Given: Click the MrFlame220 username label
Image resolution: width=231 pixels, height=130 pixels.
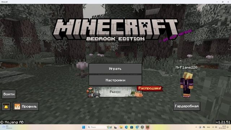Looking at the screenshot, I should click(186, 68).
